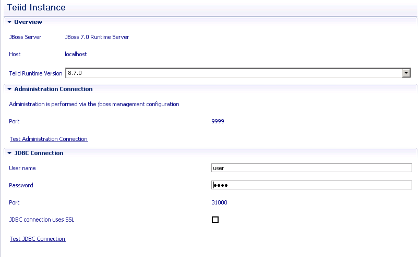This screenshot has width=420, height=257.
Task: Click the administration port value 9999
Action: pyautogui.click(x=218, y=121)
